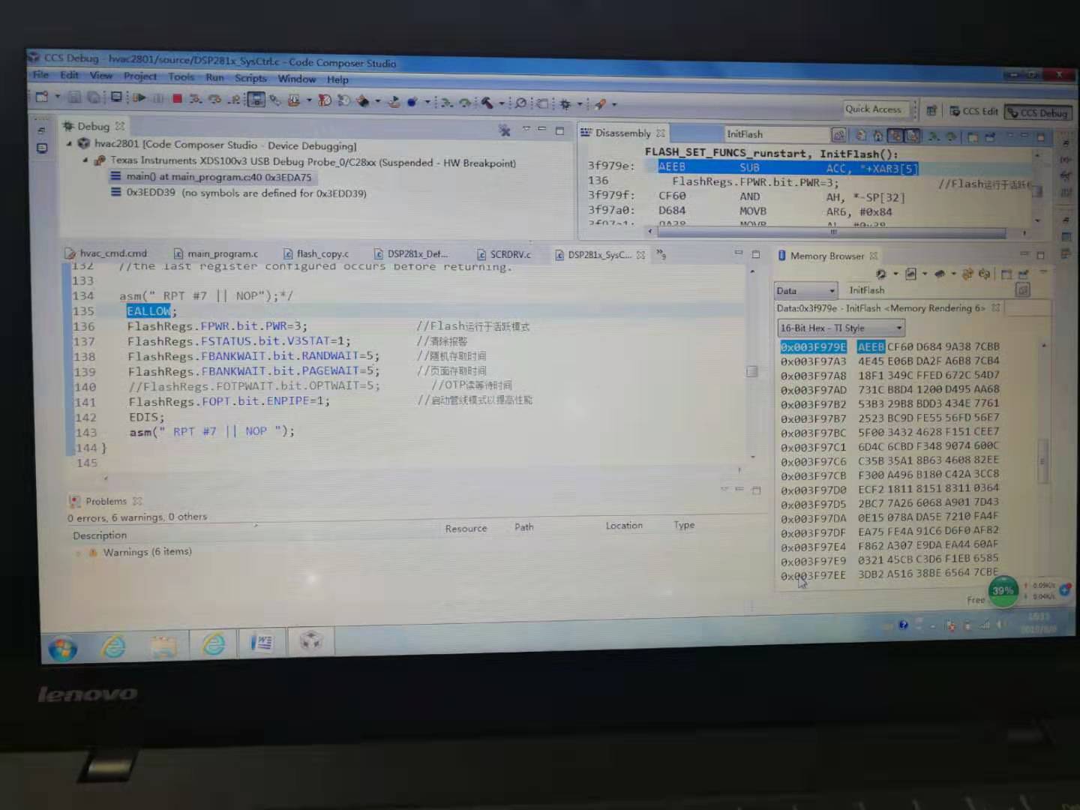Click the Resume (play) debug icon
The width and height of the screenshot is (1080, 810).
pos(139,97)
